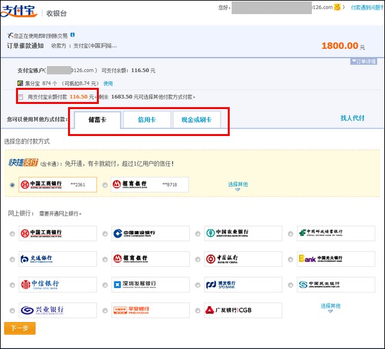
Task: Click the Alipay logo in header
Action: (x=19, y=12)
